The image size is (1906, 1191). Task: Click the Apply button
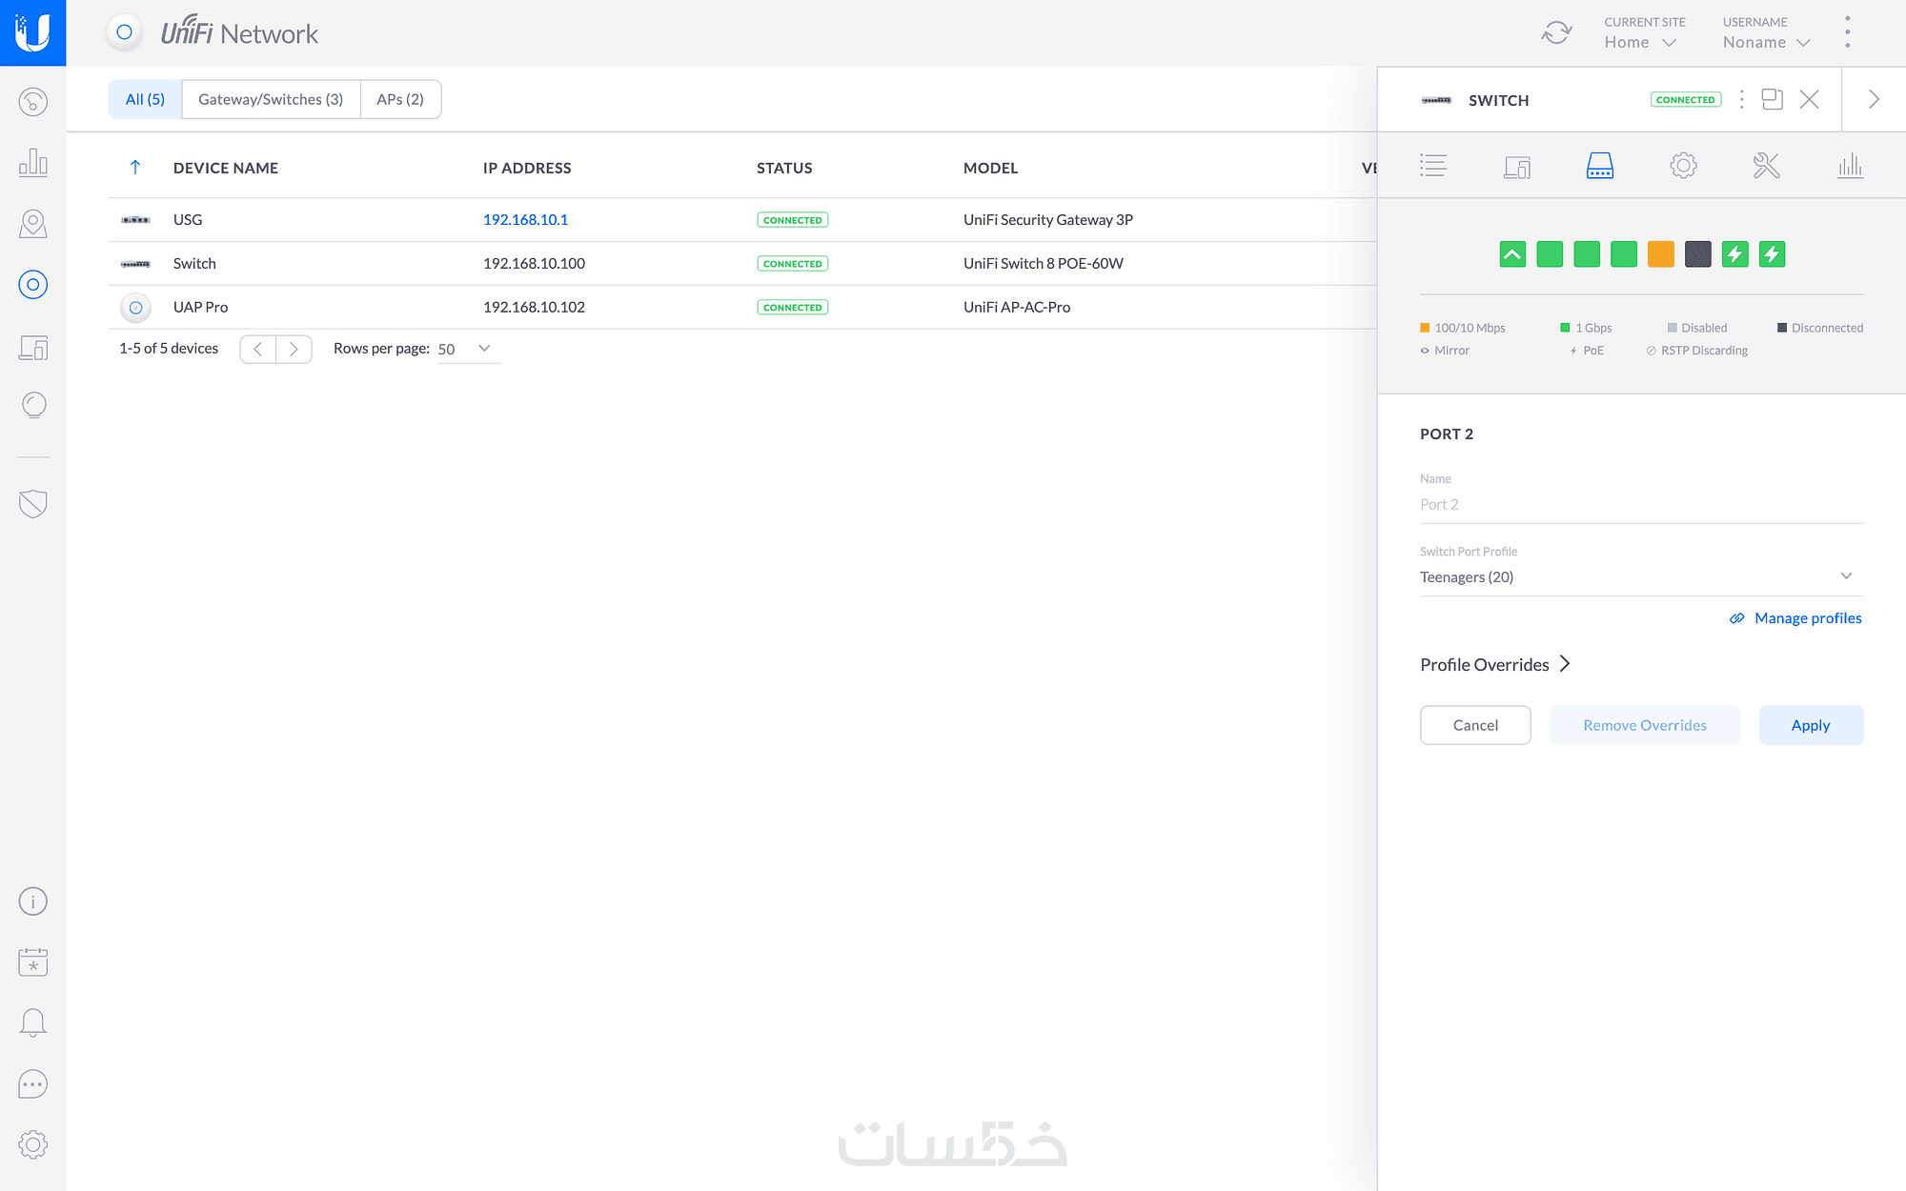pos(1810,725)
